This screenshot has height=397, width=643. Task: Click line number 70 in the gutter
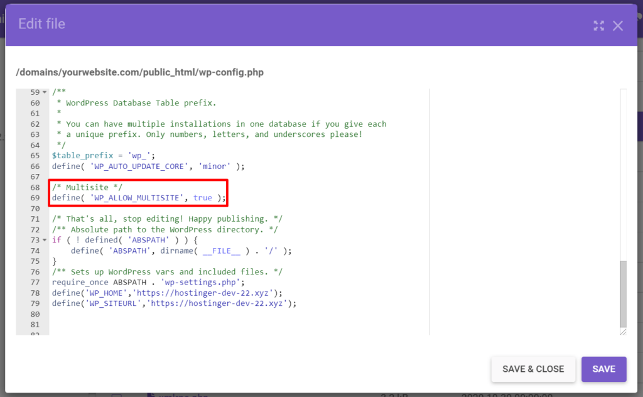[35, 209]
